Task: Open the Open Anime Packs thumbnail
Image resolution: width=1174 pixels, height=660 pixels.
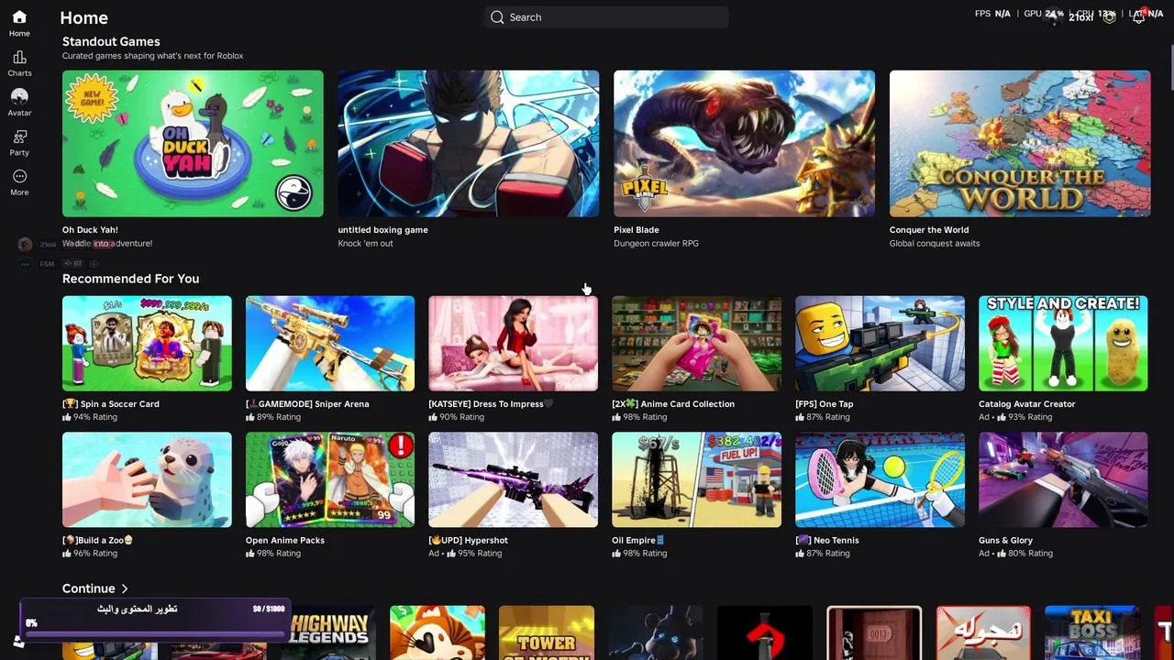Action: pos(330,479)
